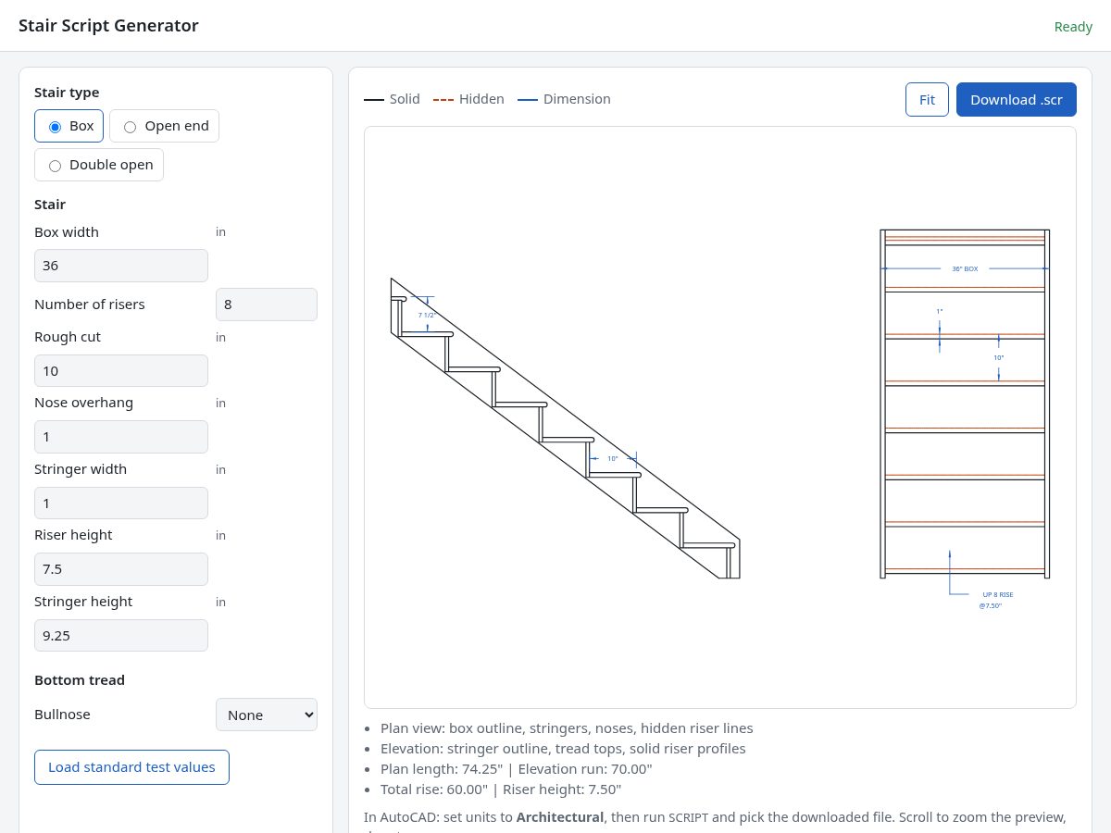Image resolution: width=1111 pixels, height=833 pixels.
Task: Click the 36" BOX dimension label
Action: (965, 268)
